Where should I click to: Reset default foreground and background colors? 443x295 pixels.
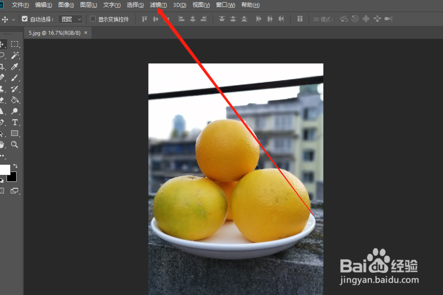click(x=2, y=180)
